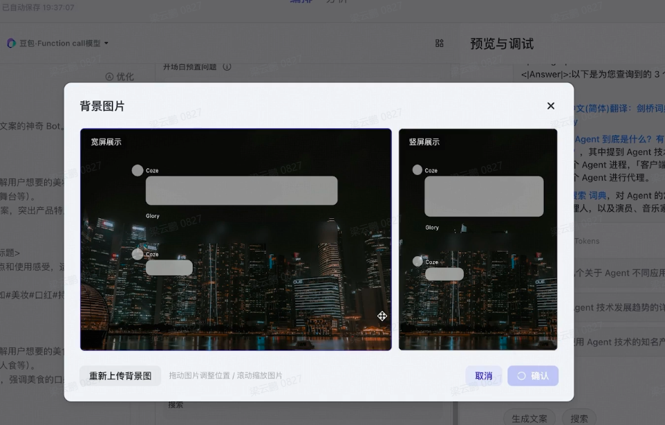Click the second Coze avatar in widescreen preview

pos(138,254)
